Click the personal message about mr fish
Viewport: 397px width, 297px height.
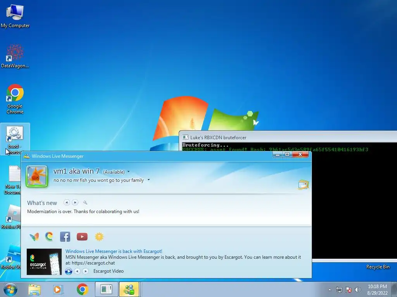pos(98,180)
